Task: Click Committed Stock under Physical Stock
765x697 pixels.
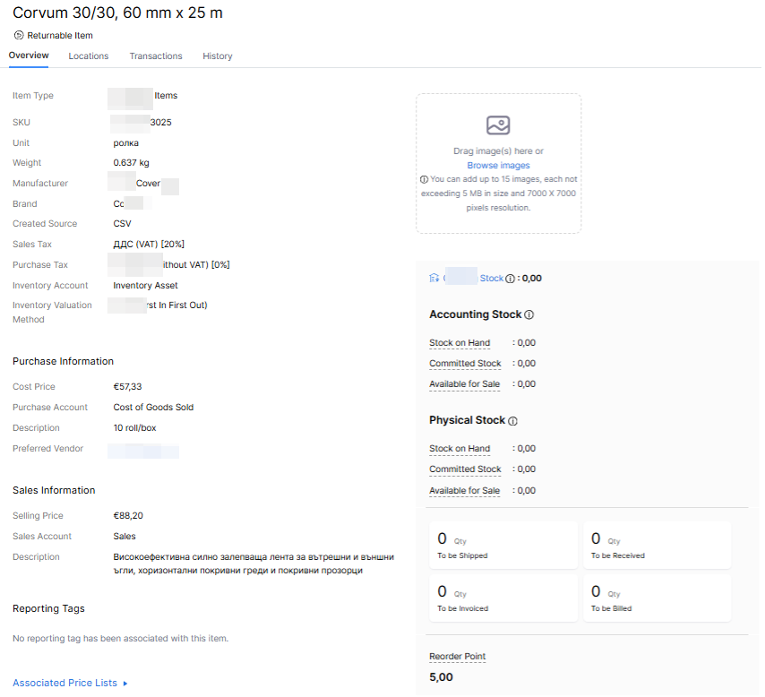Action: 465,469
